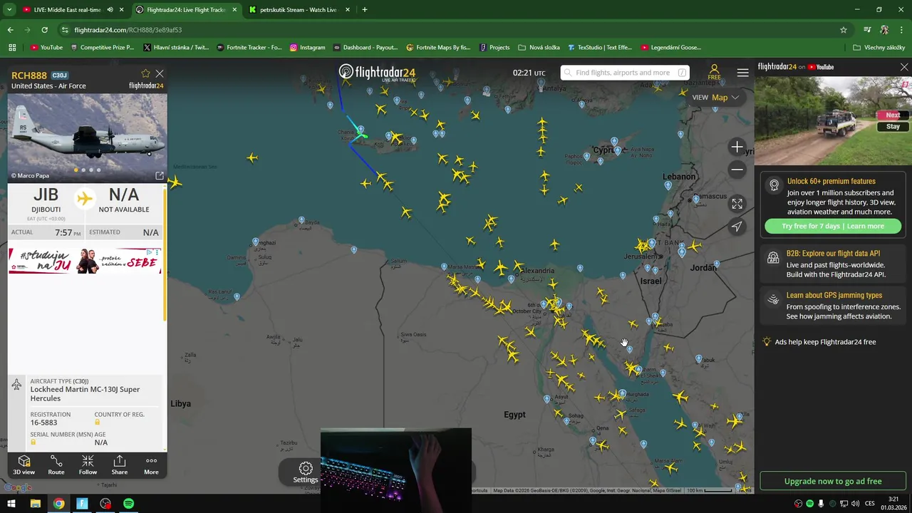Open TexStudio bookmark
The image size is (912, 513).
coord(599,48)
